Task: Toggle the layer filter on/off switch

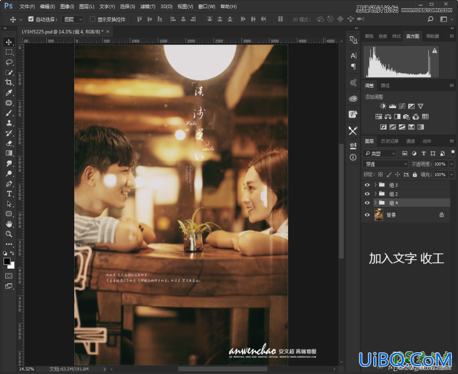Action: pyautogui.click(x=453, y=153)
